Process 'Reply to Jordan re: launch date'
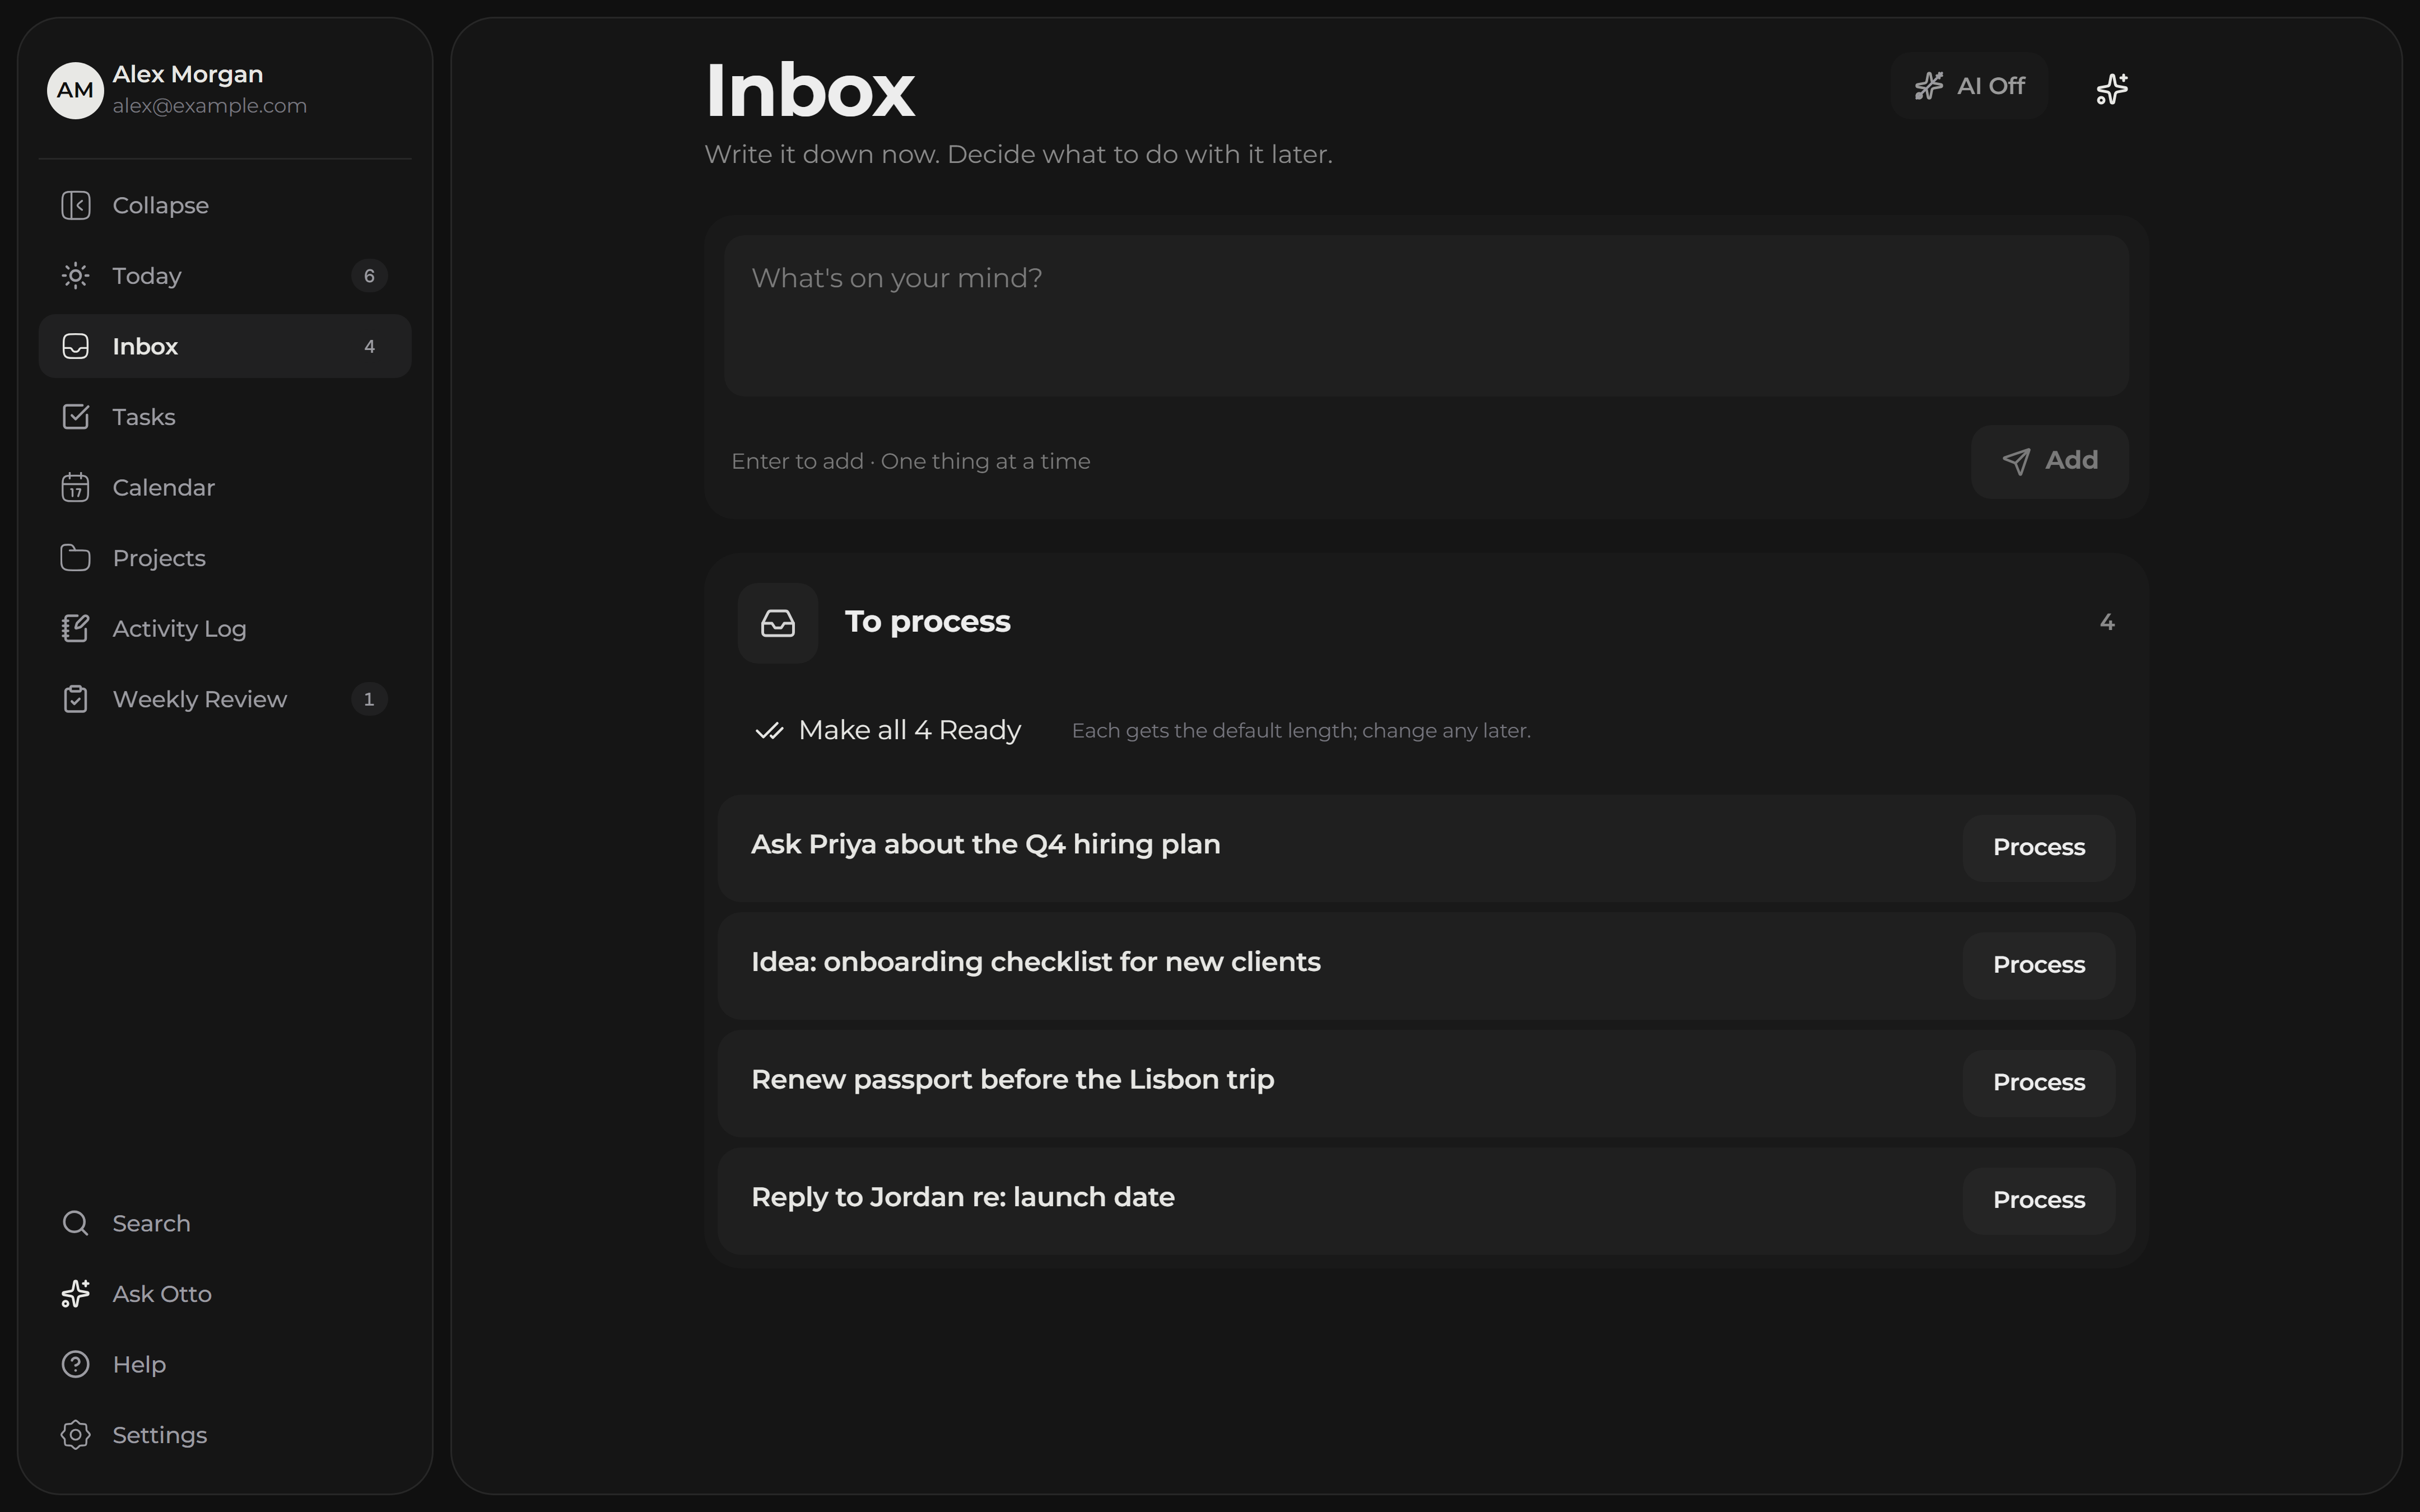The height and width of the screenshot is (1512, 2420). click(x=2038, y=1200)
